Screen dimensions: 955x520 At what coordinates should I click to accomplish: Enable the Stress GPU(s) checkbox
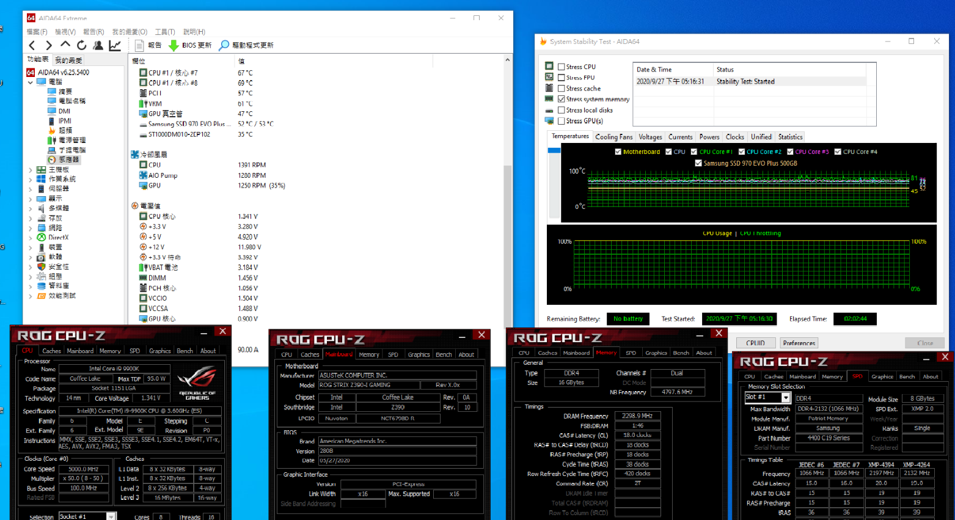(x=561, y=121)
